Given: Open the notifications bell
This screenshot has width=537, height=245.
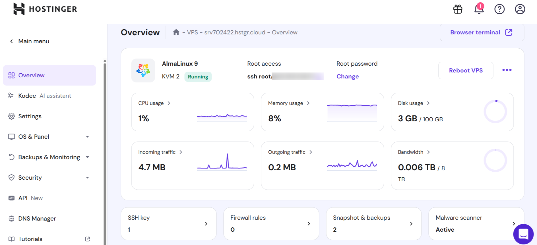Looking at the screenshot, I should coord(479,9).
